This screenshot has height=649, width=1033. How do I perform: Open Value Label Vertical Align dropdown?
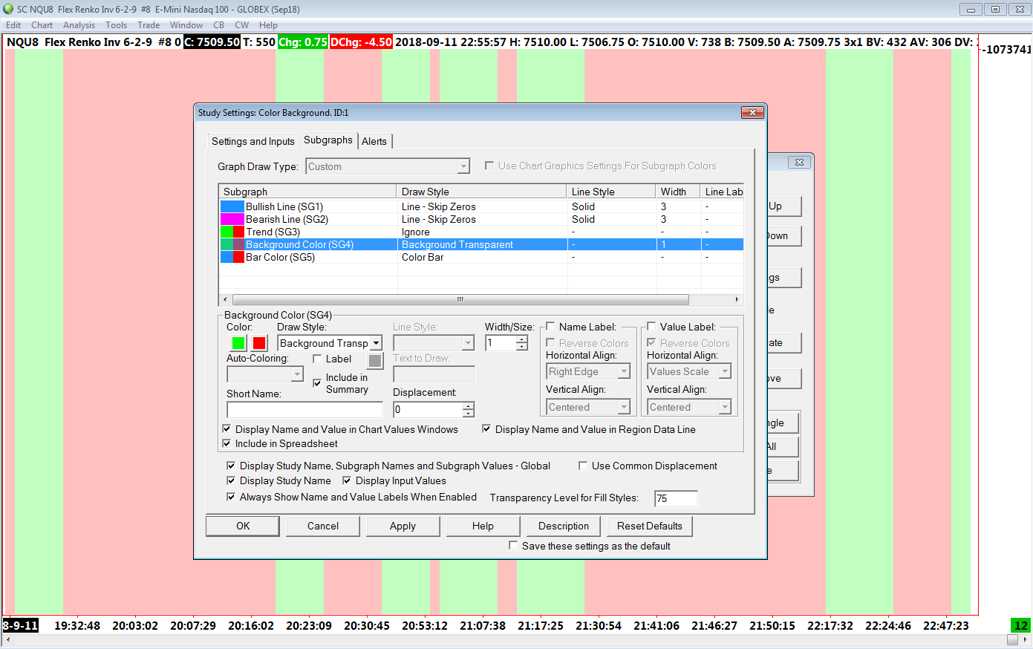point(725,407)
